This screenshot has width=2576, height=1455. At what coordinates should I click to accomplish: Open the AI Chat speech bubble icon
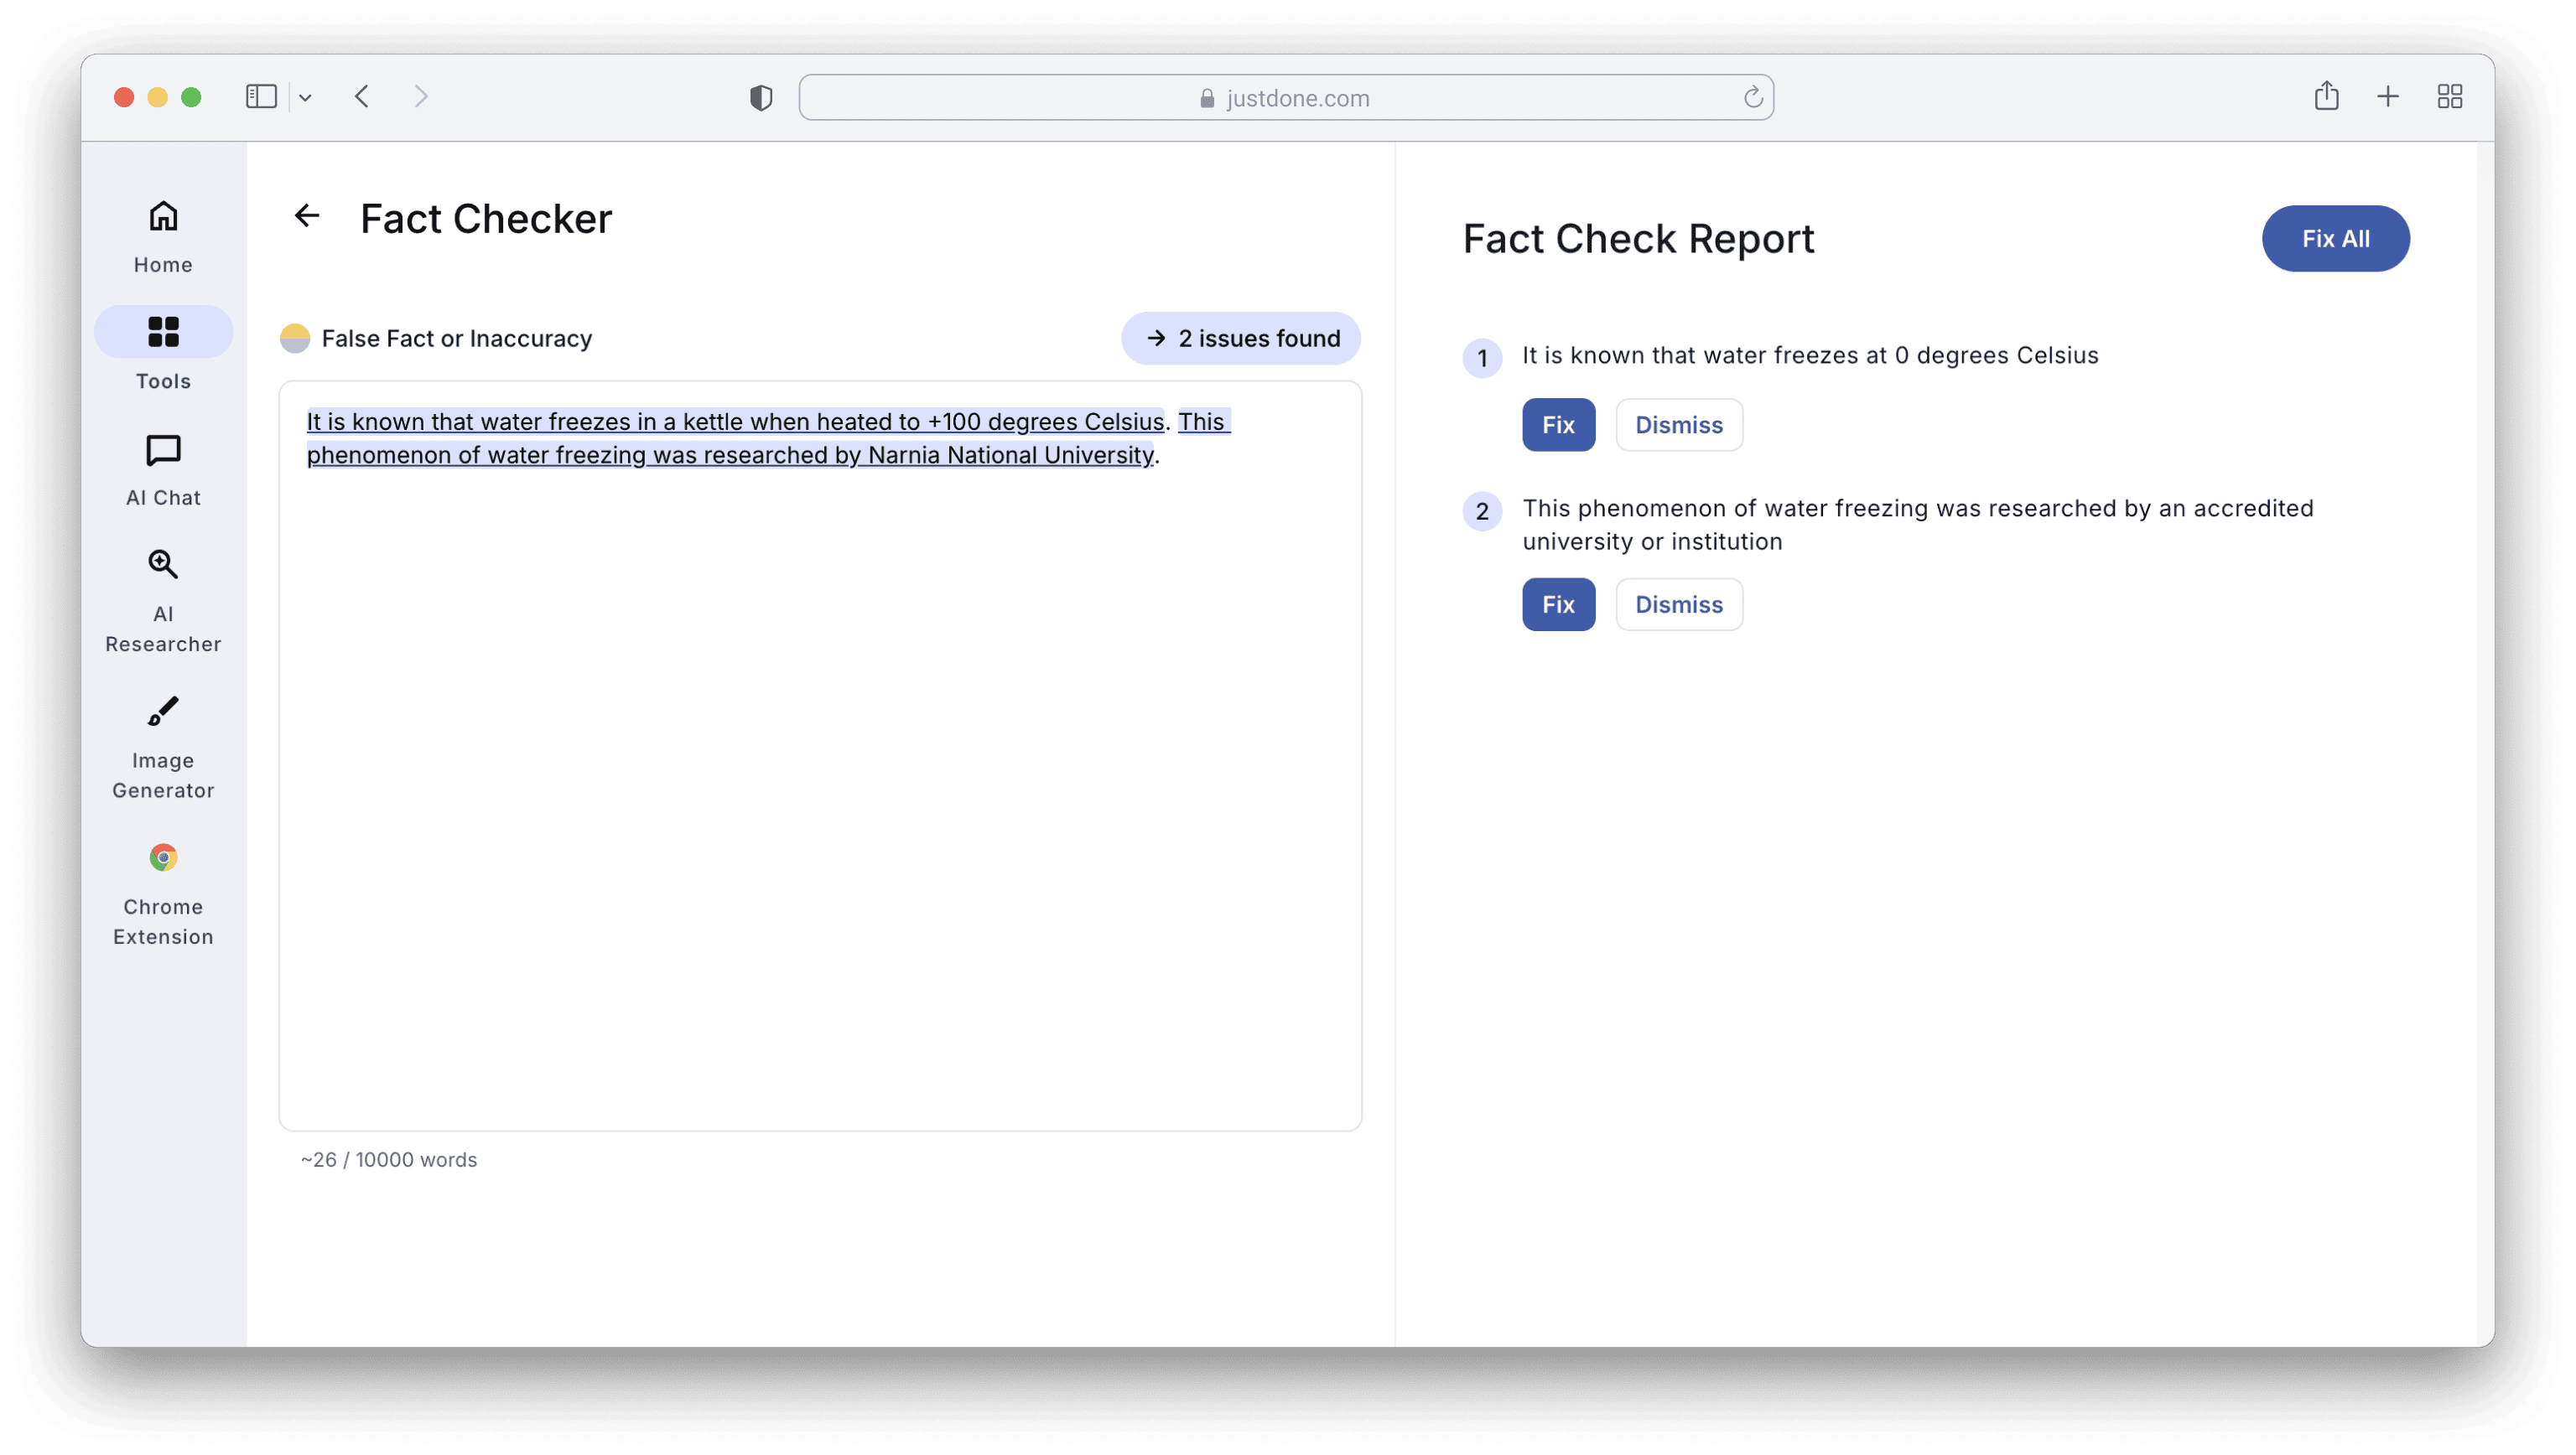[163, 451]
